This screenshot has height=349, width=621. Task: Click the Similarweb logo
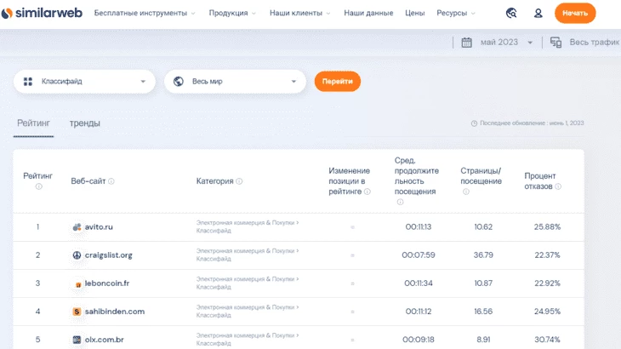point(42,13)
